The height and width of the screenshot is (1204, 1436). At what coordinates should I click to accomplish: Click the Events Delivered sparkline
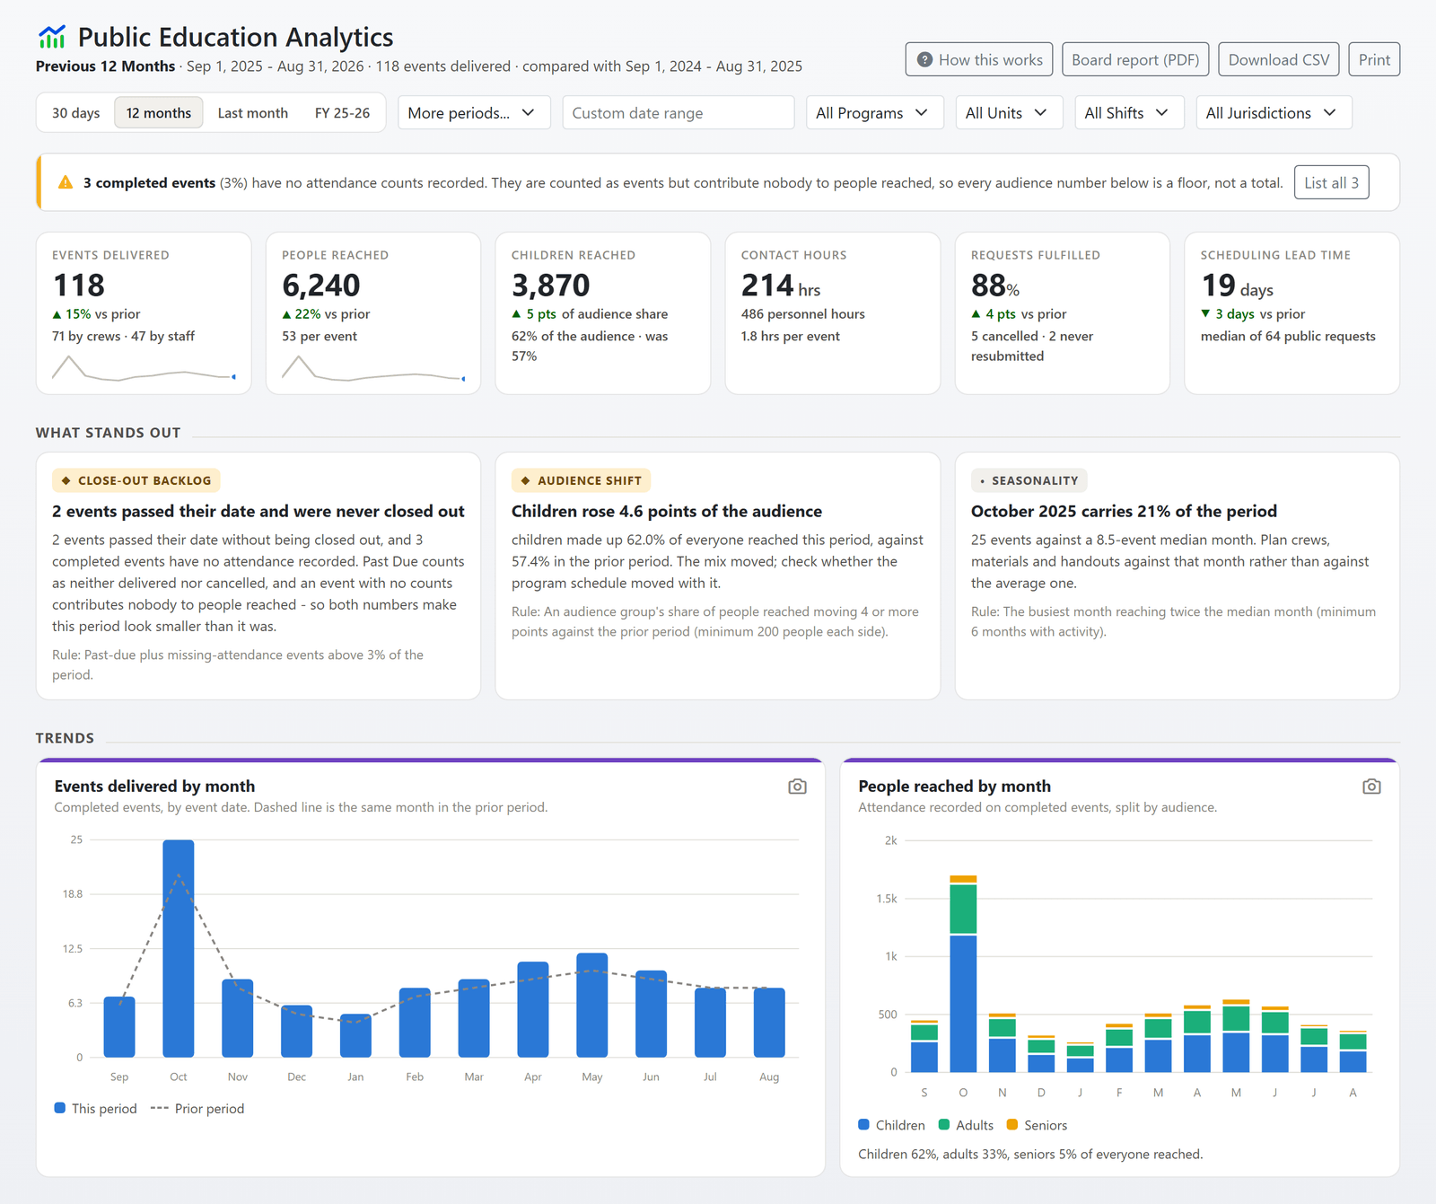click(144, 368)
